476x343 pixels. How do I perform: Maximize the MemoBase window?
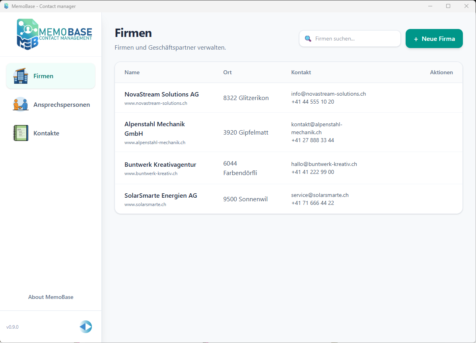448,6
